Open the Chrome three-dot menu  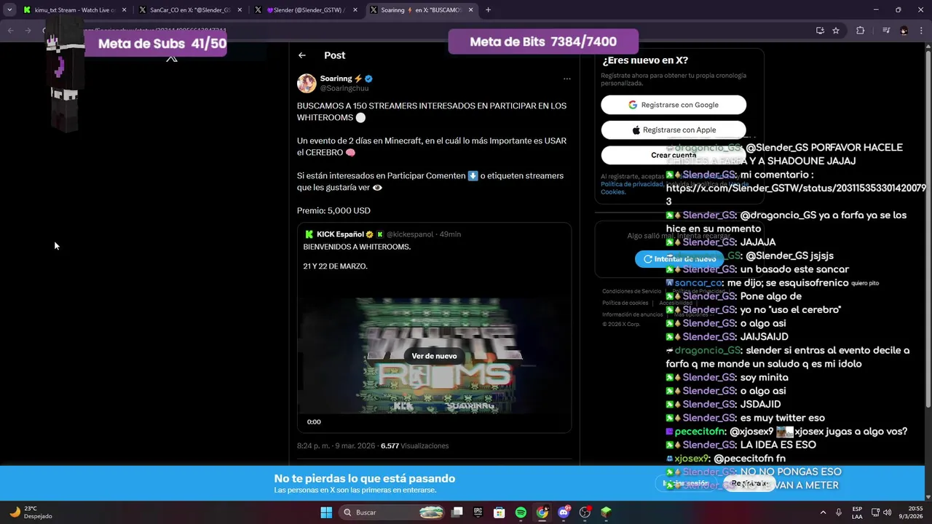921,31
